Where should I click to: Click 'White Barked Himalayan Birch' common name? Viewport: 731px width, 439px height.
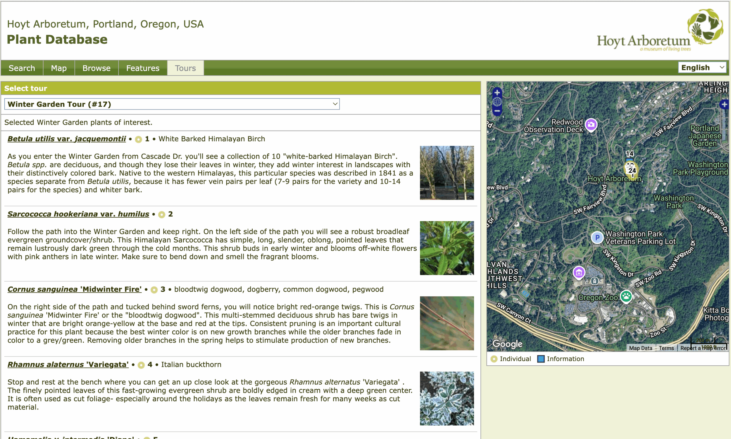(212, 139)
